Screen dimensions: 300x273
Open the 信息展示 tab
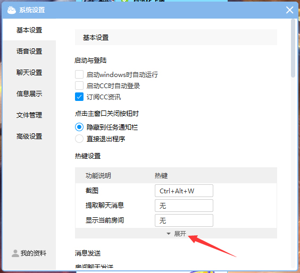coord(29,93)
